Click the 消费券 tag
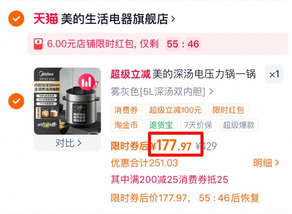This screenshot has height=214, width=292. click(x=126, y=110)
